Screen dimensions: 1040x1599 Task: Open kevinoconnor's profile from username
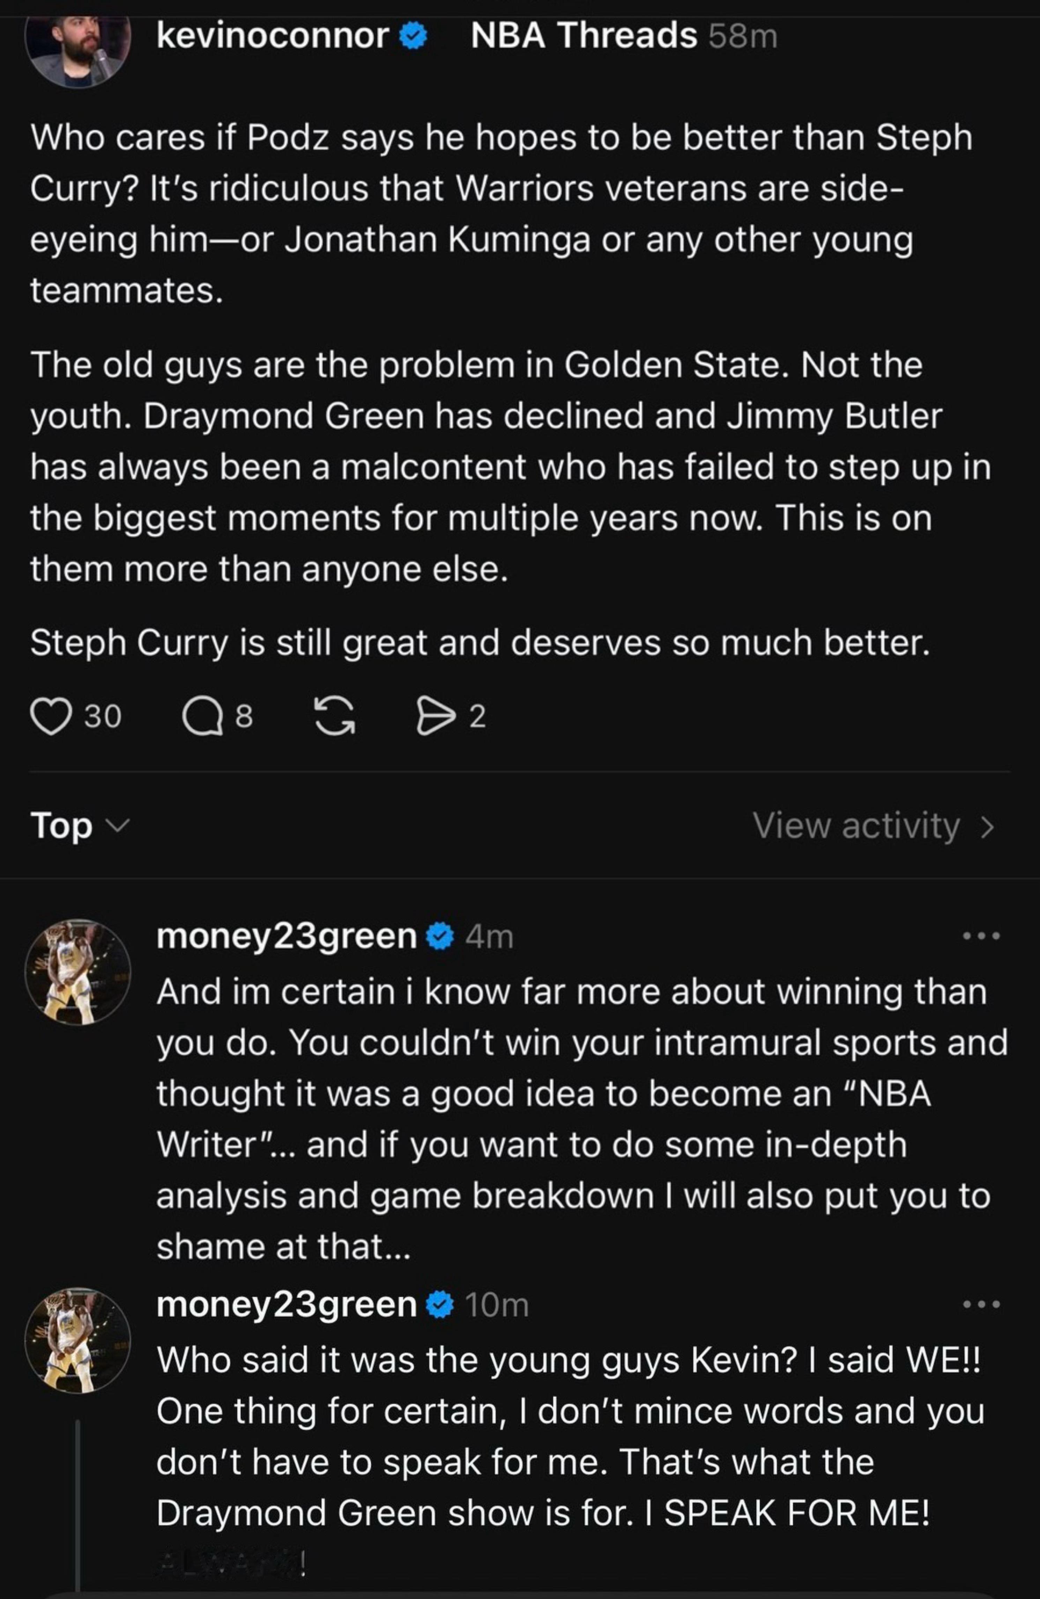pos(273,36)
